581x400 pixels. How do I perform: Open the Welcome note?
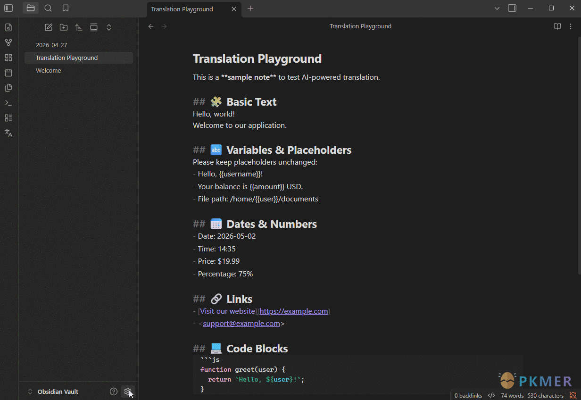(x=79, y=70)
